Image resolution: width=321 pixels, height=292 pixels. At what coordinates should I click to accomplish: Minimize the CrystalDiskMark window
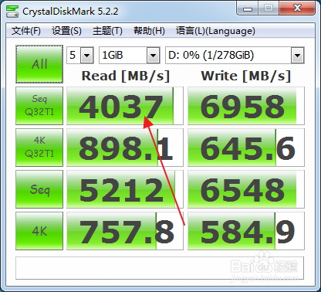pyautogui.click(x=248, y=8)
